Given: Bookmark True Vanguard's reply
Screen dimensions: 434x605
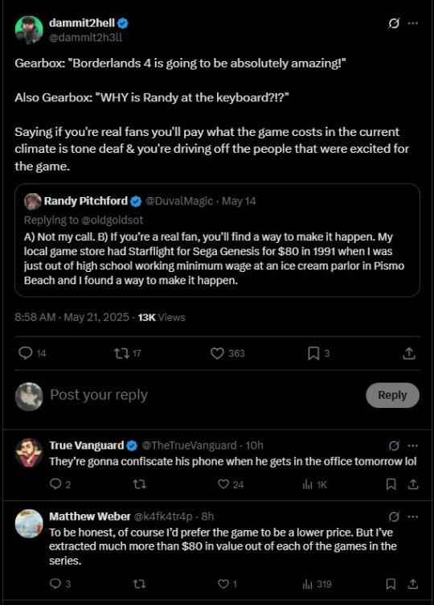Looking at the screenshot, I should (391, 484).
